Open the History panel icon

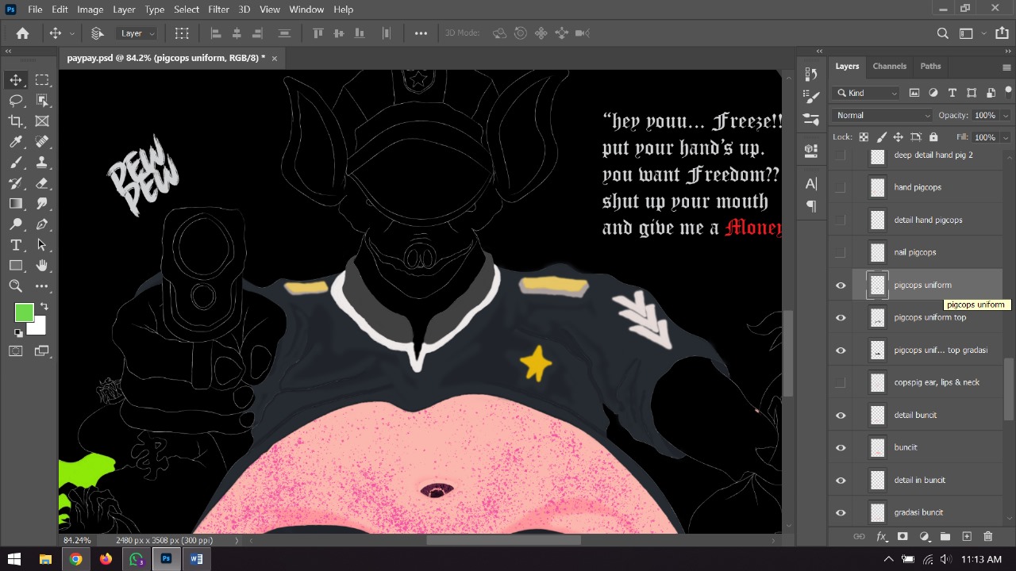pos(811,74)
